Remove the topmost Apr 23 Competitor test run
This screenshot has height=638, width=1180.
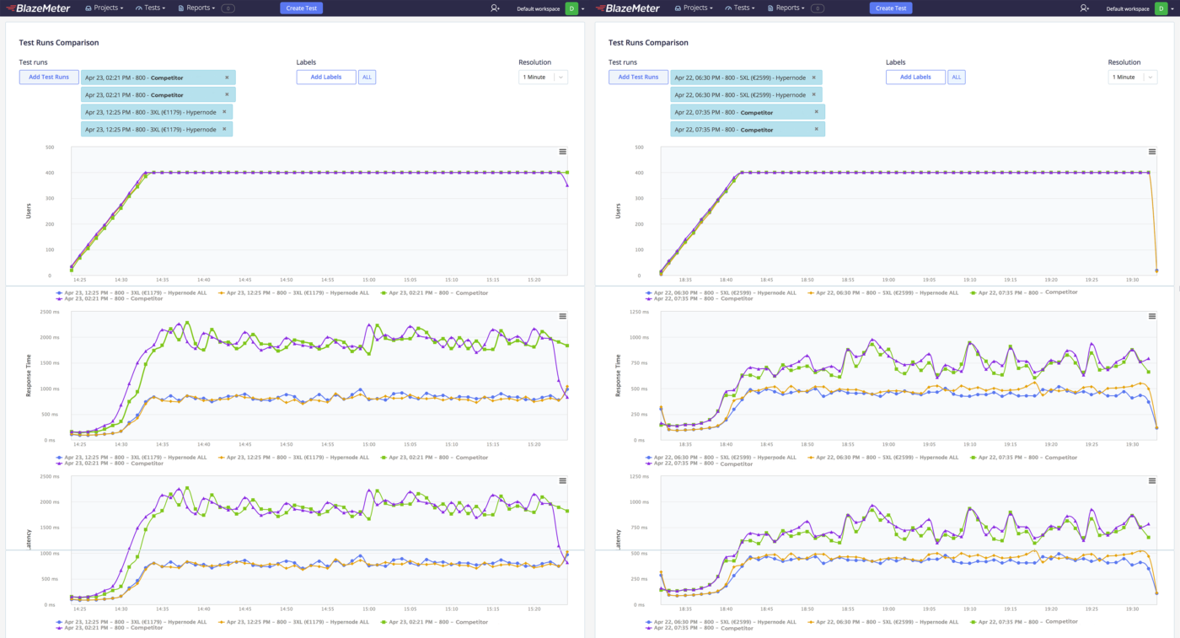click(227, 78)
